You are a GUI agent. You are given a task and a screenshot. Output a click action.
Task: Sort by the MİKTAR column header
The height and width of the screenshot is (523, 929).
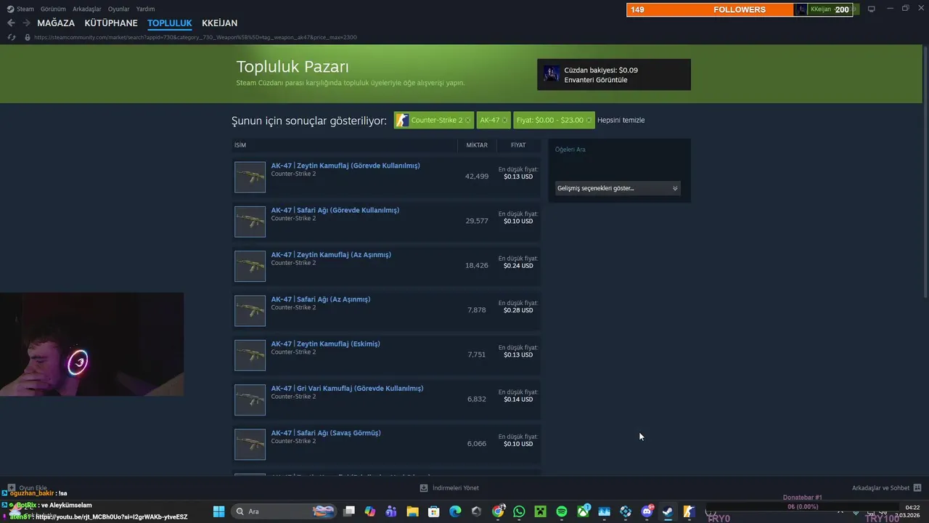coord(477,145)
